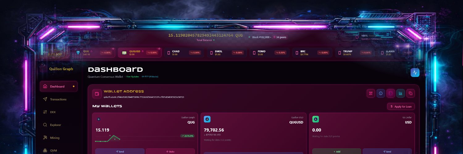Click the QUGUSD cash icon in ticker bar
Viewport: 463px width, 154px height.
point(124,53)
